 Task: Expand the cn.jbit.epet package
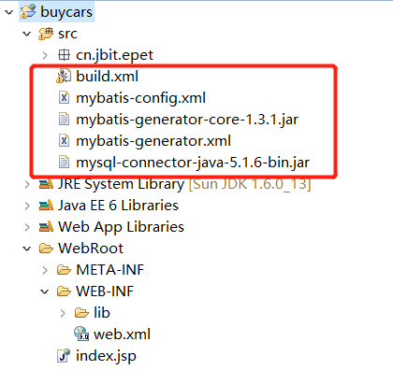(x=45, y=55)
